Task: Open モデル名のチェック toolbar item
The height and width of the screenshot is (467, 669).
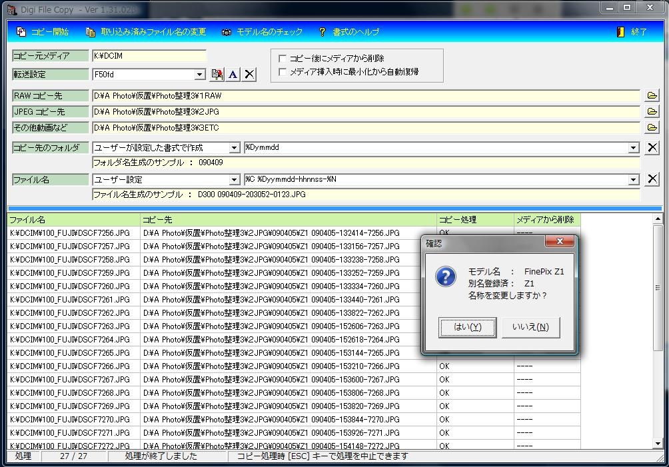Action: click(263, 31)
